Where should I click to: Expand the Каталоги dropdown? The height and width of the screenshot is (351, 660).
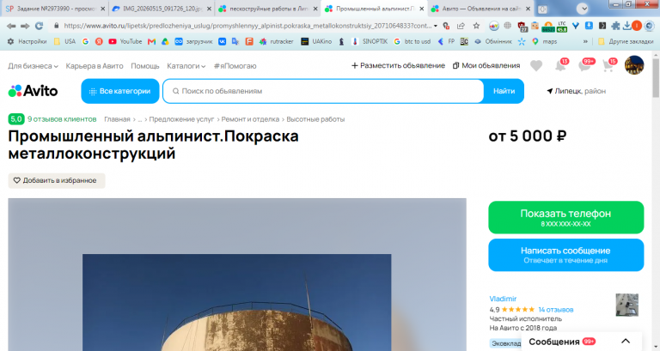[x=186, y=66]
